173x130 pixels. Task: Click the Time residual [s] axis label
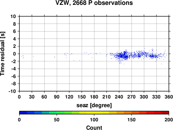click(x=2, y=54)
